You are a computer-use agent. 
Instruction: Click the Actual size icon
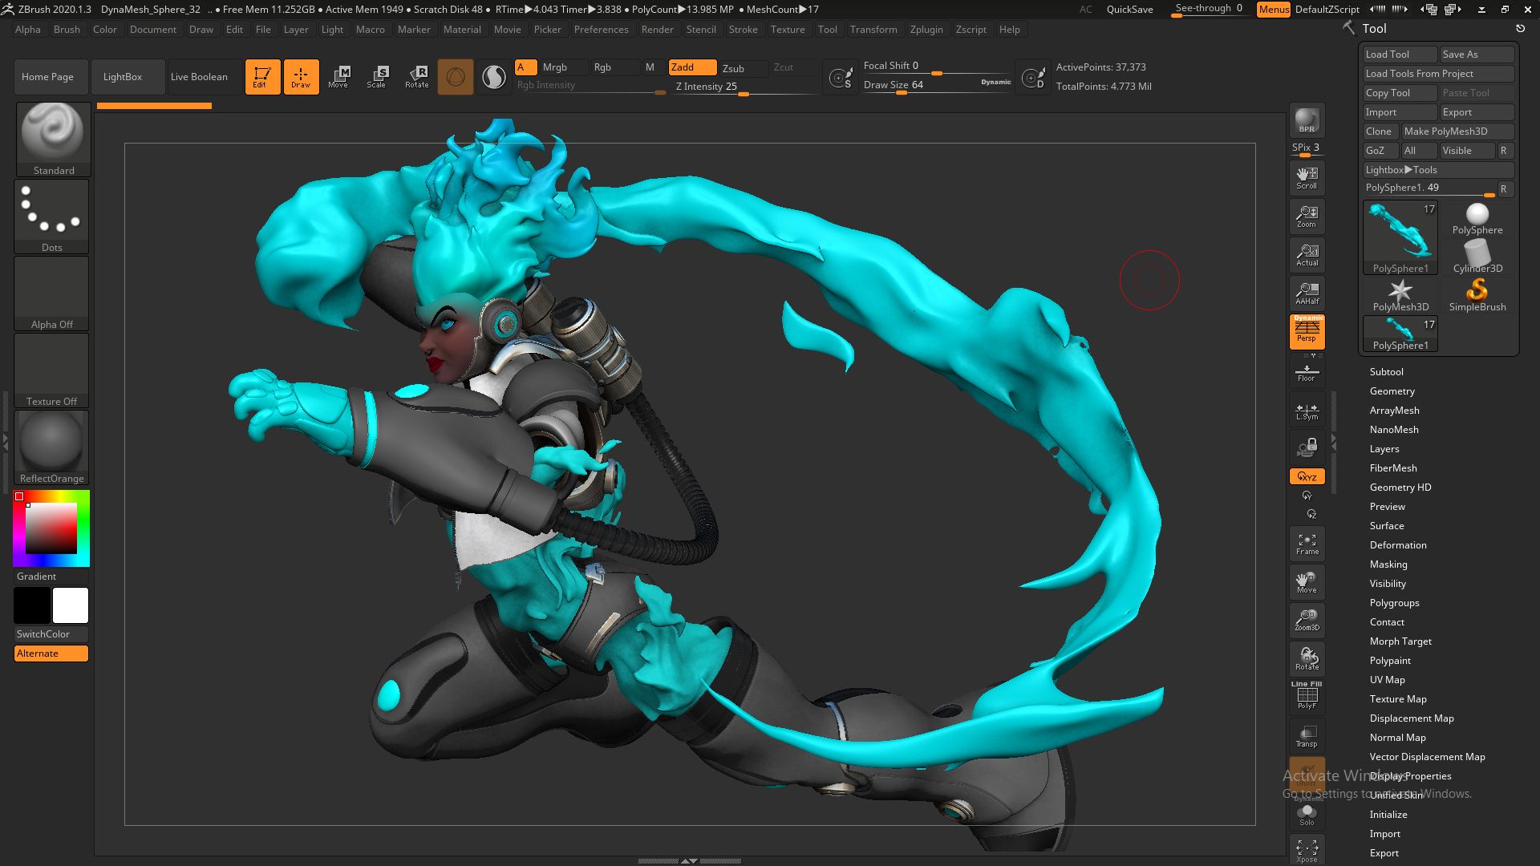pos(1307,255)
